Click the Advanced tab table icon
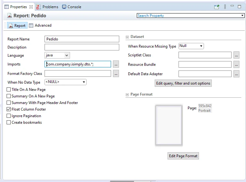The height and width of the screenshot is (182, 246). pyautogui.click(x=31, y=25)
